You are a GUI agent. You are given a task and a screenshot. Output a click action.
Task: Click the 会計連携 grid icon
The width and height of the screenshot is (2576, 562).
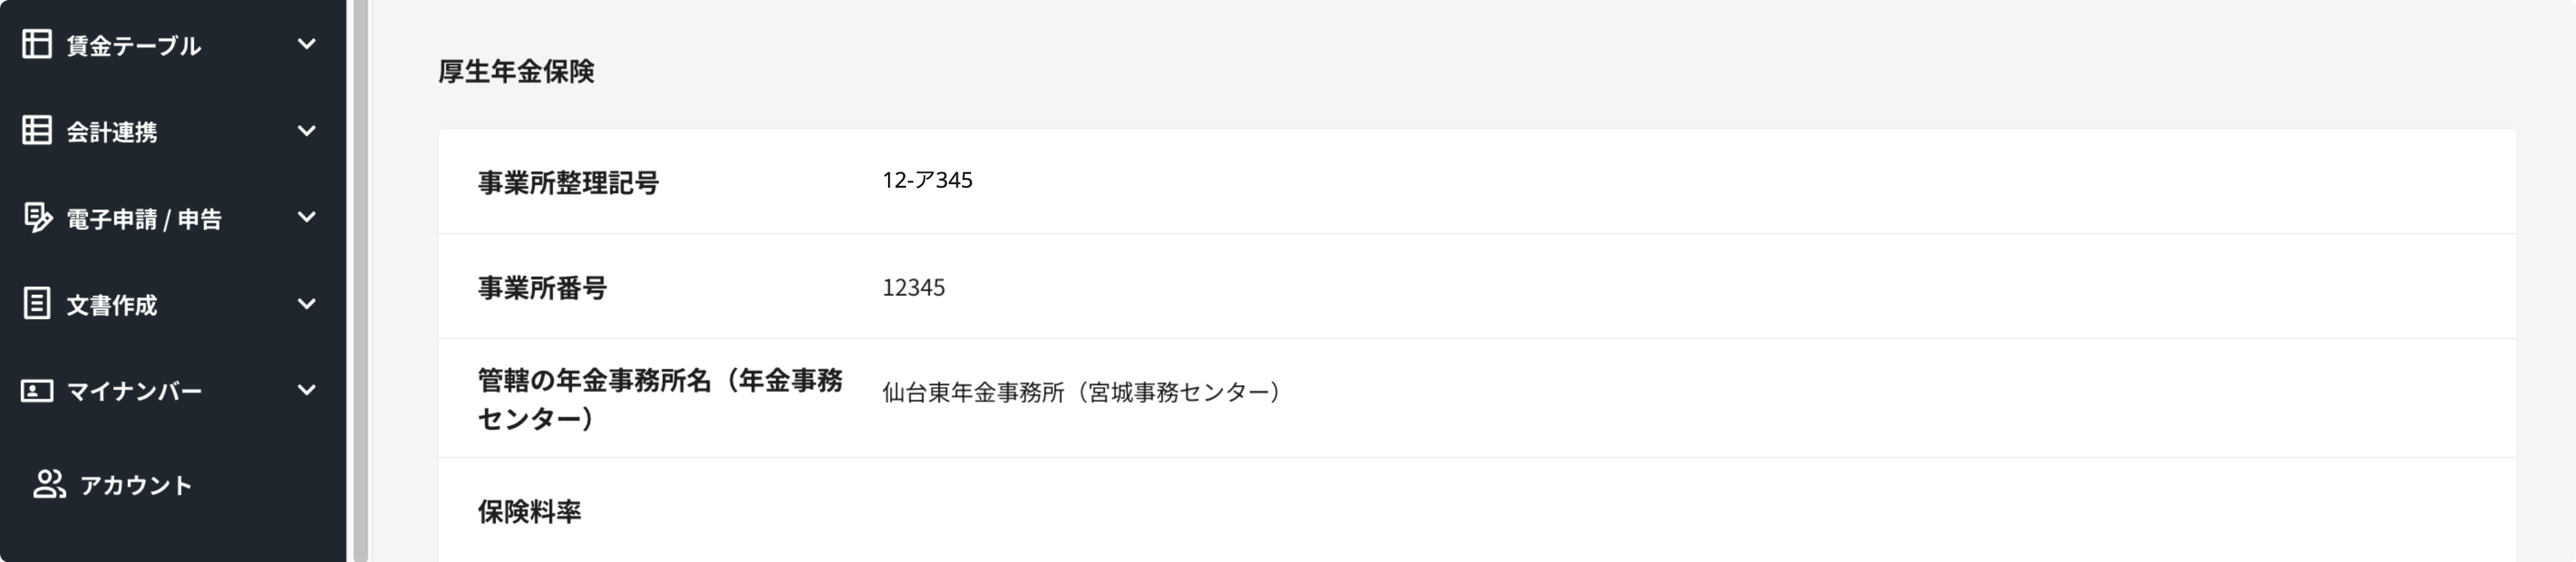point(37,131)
